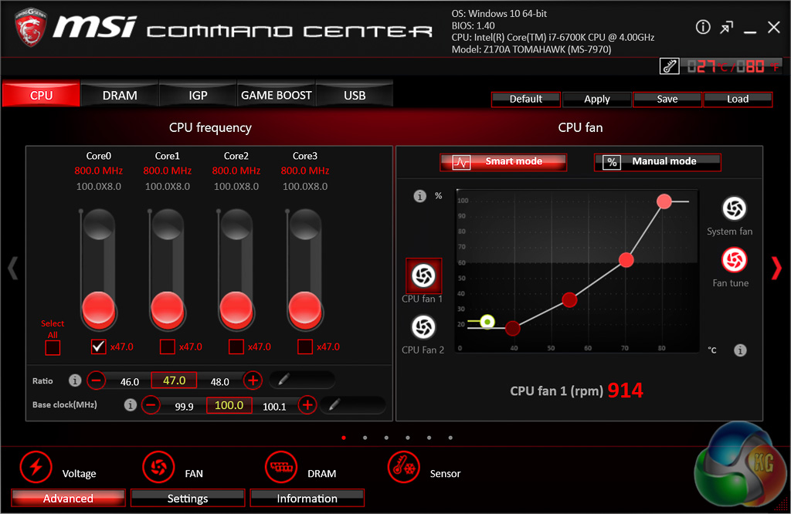The width and height of the screenshot is (791, 514).
Task: Open the Settings section
Action: 188,498
